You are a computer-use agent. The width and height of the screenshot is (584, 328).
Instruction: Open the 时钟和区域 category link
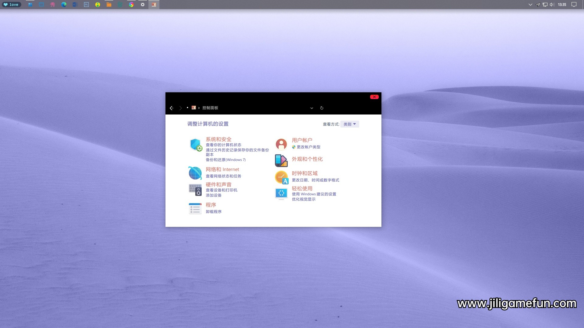[x=304, y=173]
